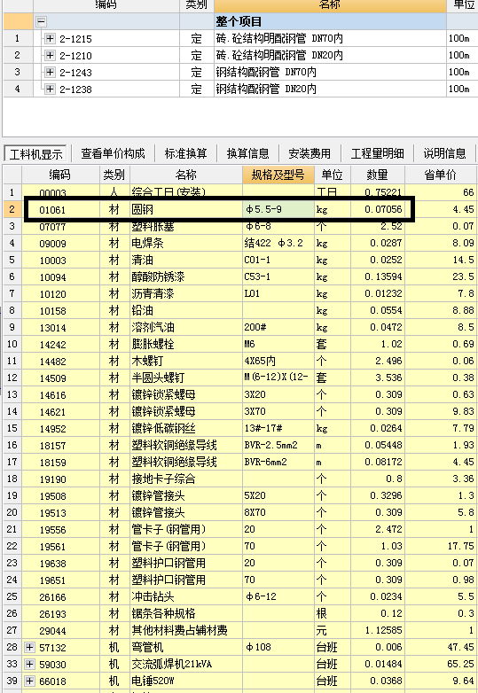Select the 电焊条 material row
The height and width of the screenshot is (693, 478).
point(239,243)
